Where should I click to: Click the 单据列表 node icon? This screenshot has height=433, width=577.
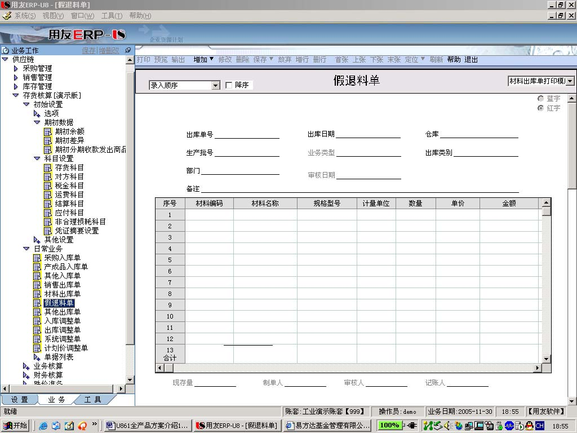(37, 357)
